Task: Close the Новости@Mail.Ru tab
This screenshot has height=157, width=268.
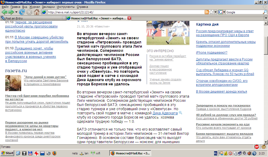Action: pos(129,18)
